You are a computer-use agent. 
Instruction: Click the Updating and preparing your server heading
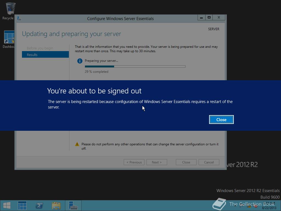click(x=72, y=34)
